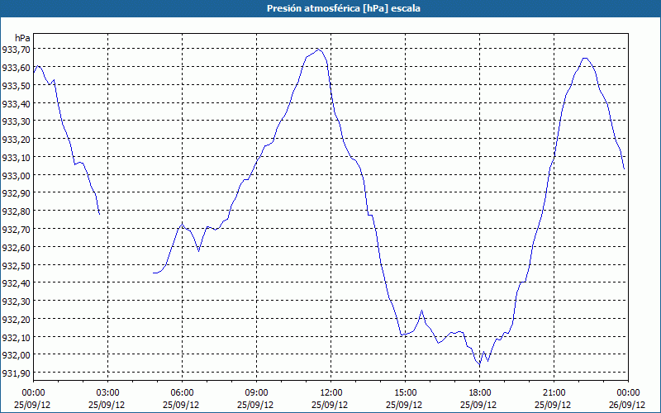Click the 932,50 y-axis value
This screenshot has width=661, height=413.
(x=16, y=265)
